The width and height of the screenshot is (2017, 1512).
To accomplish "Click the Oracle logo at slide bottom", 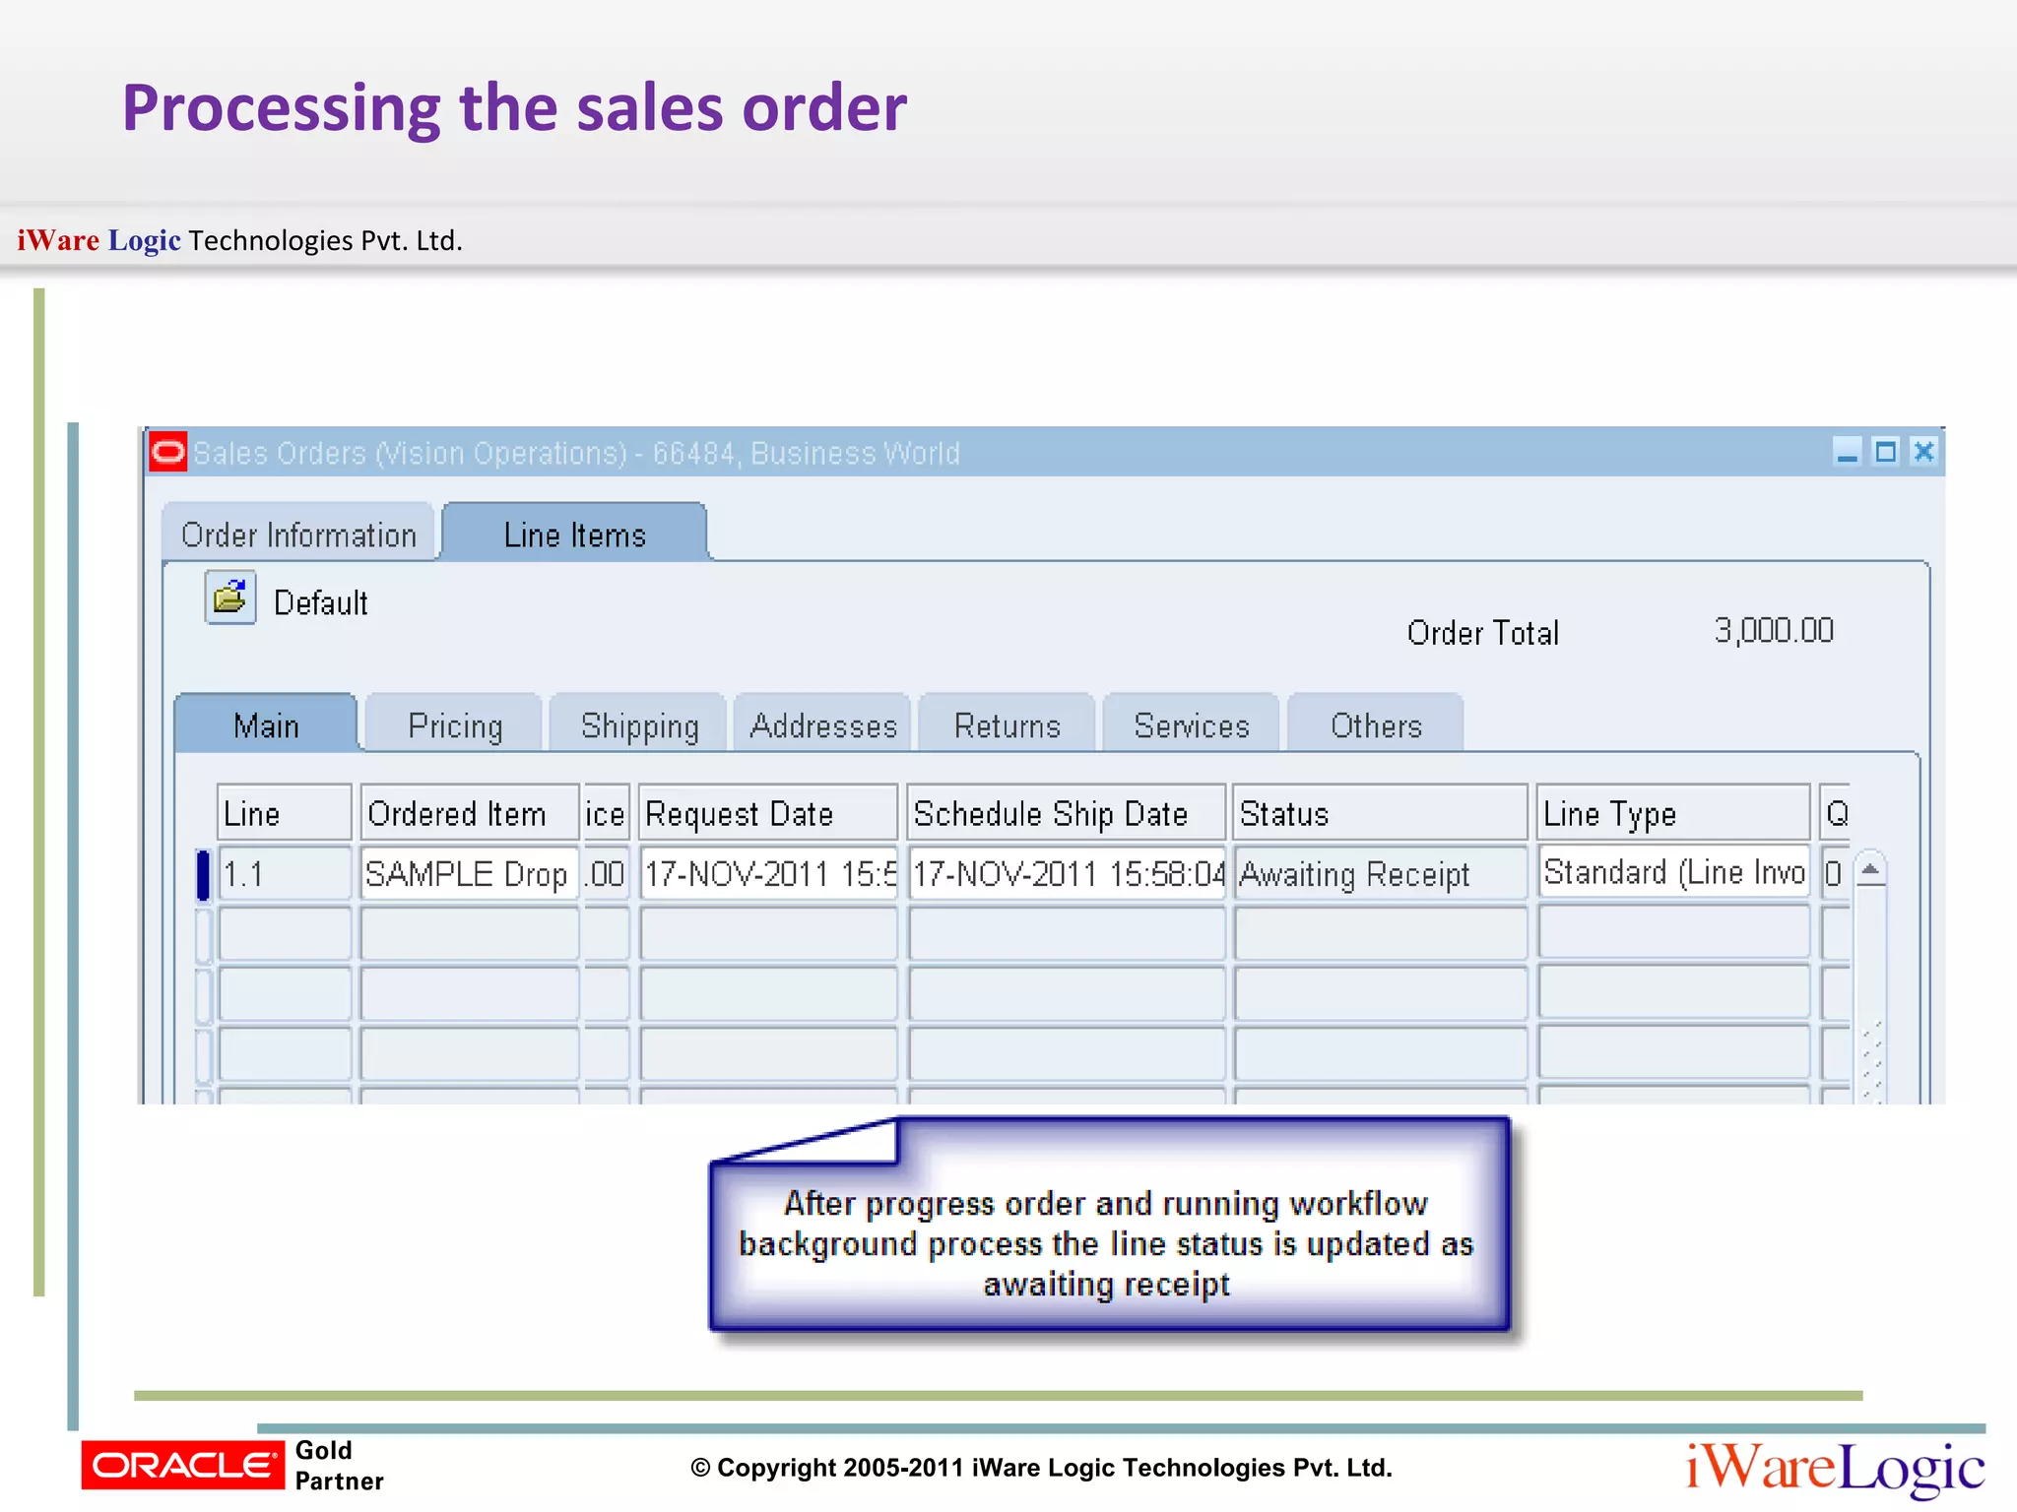I will [x=182, y=1466].
